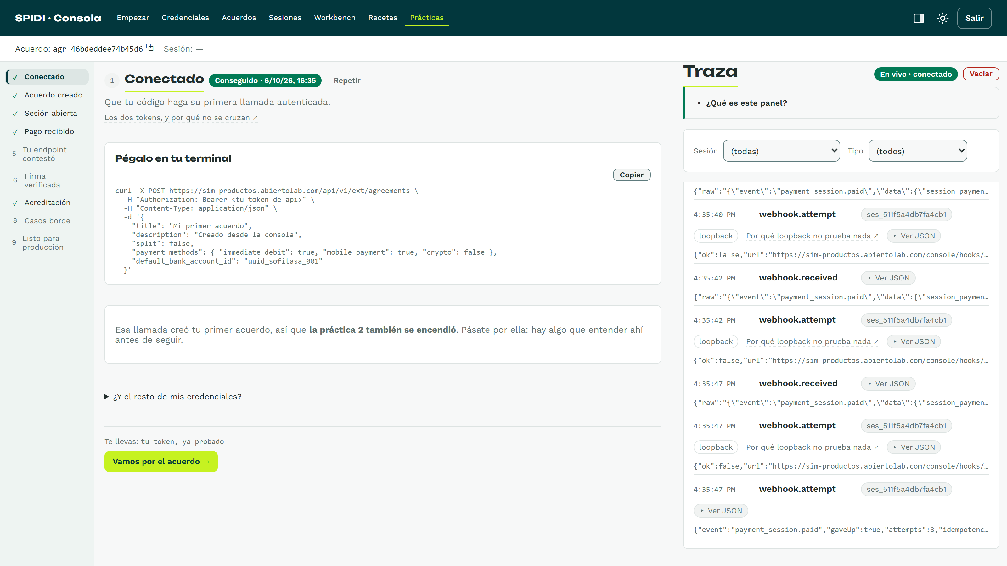Expand ¿Y el resto de mis credenciales?
Image resolution: width=1007 pixels, height=566 pixels.
pyautogui.click(x=173, y=397)
